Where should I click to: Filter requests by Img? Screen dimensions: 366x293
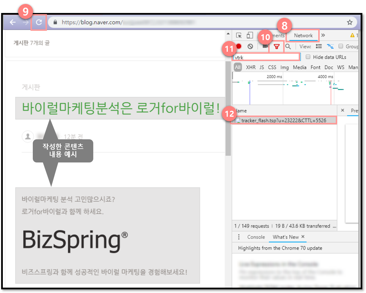[285, 68]
